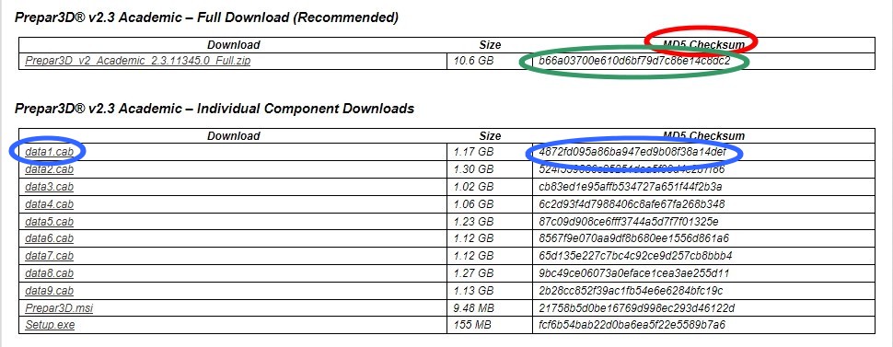The width and height of the screenshot is (893, 347).
Task: Click the Setup.exe MD5 checksum value
Action: click(x=632, y=325)
